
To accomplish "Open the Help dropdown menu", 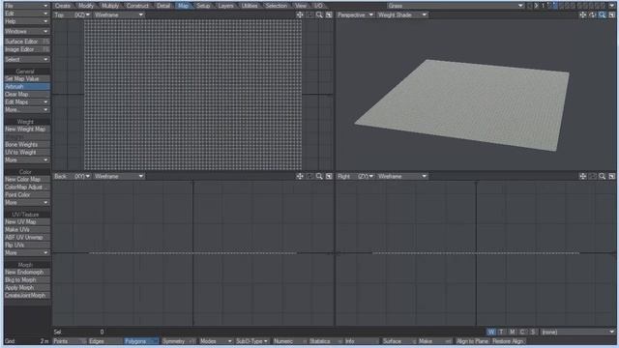I will coord(27,21).
